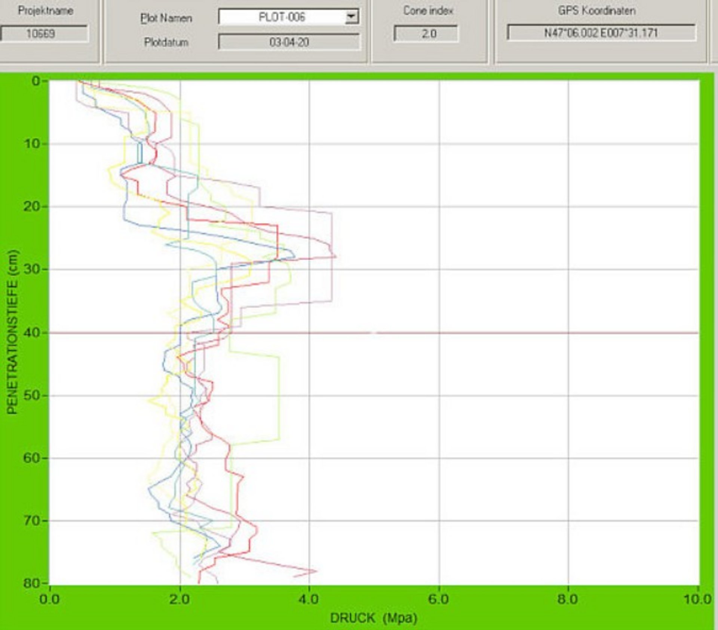Select the GPS Koordinaten value field
This screenshot has width=718, height=630.
[x=601, y=33]
